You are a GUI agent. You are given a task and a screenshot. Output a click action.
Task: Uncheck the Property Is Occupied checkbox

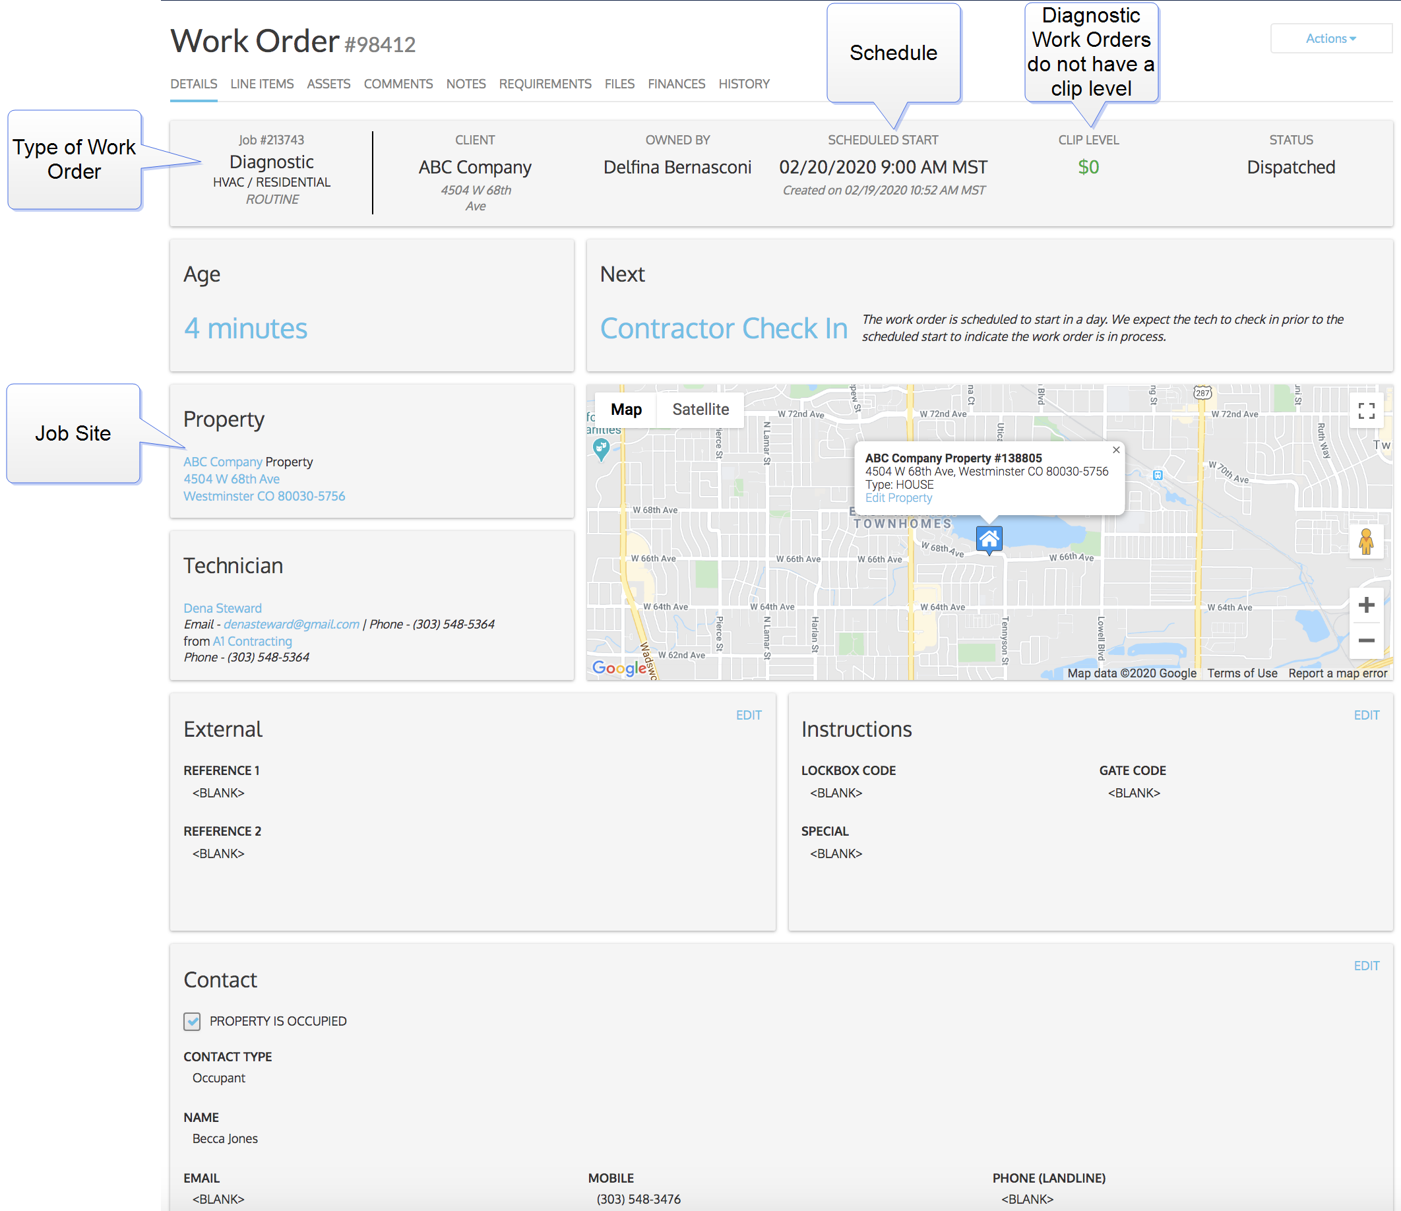tap(192, 1021)
